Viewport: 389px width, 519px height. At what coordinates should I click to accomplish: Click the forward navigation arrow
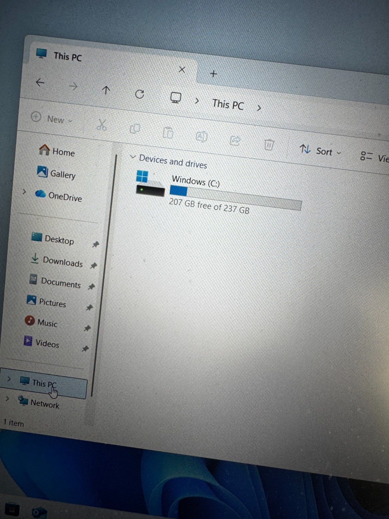(x=73, y=86)
